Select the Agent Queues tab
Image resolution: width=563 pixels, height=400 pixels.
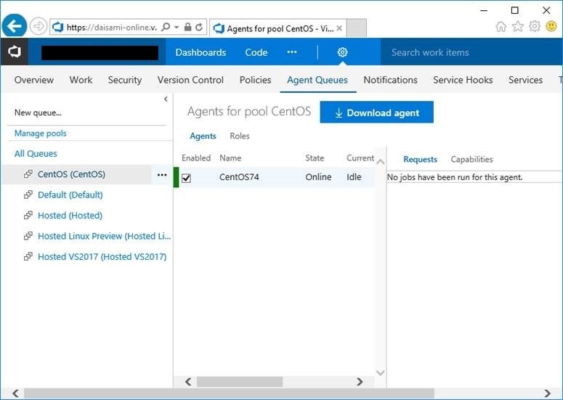pos(317,80)
